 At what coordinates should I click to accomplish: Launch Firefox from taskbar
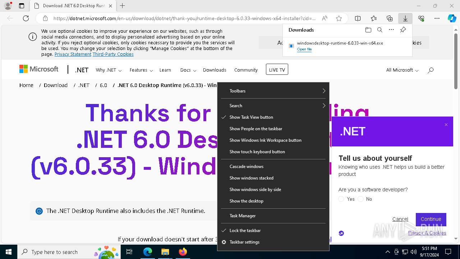click(x=183, y=252)
